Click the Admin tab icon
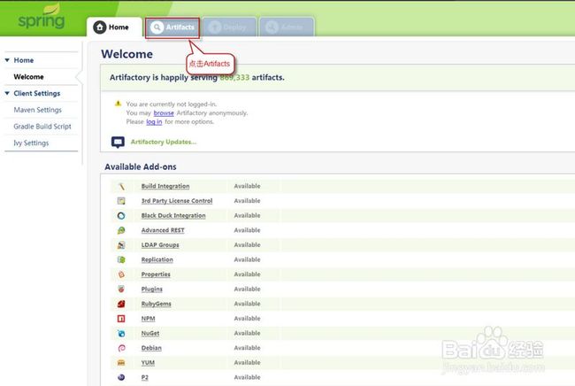The height and width of the screenshot is (386, 575). (272, 27)
